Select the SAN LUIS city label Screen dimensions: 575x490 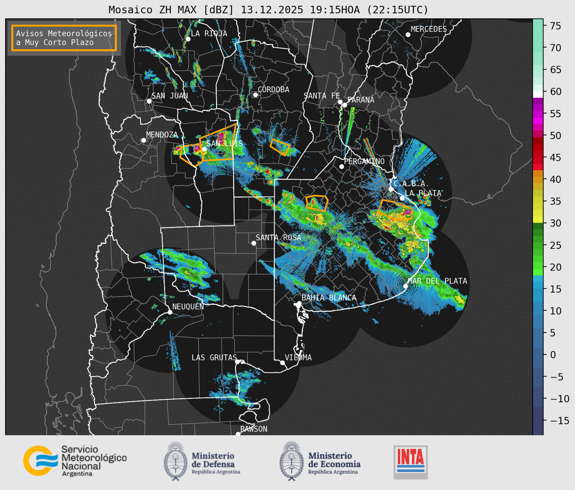[x=225, y=143]
